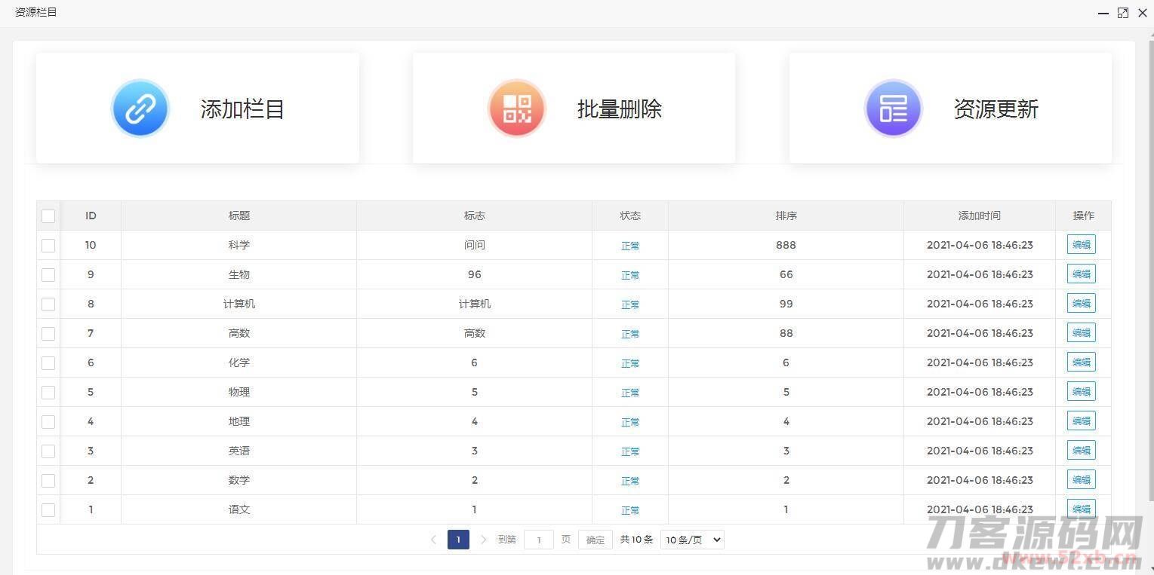Go to the previous page arrow

pos(433,540)
